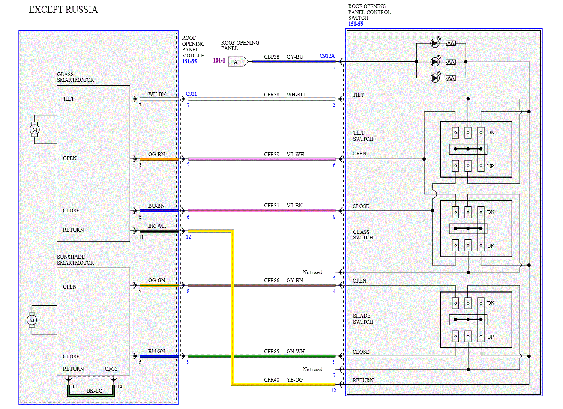The width and height of the screenshot is (563, 409).
Task: Click the C921 connector label
Action: [192, 94]
